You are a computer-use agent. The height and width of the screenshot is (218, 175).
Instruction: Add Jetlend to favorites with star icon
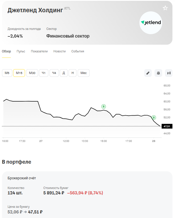click(x=165, y=8)
